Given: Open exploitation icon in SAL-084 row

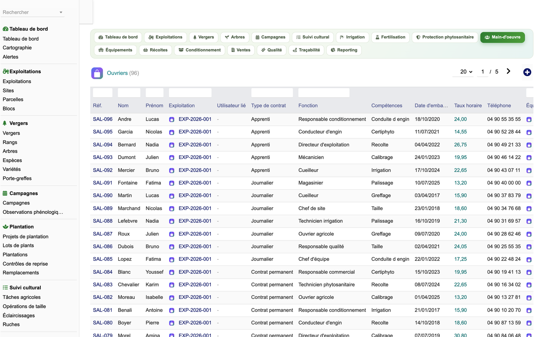Looking at the screenshot, I should 172,272.
